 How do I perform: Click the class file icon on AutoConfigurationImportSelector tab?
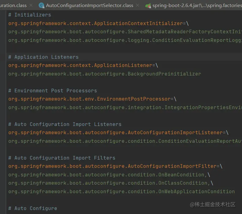(x=41, y=6)
